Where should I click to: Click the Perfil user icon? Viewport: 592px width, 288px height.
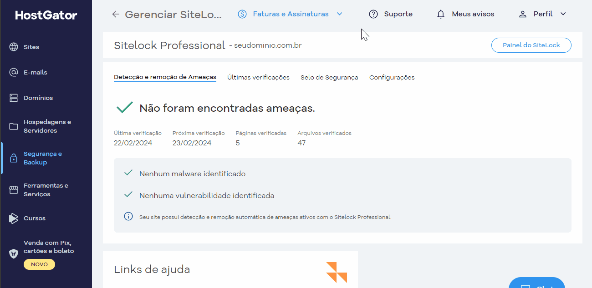point(523,14)
